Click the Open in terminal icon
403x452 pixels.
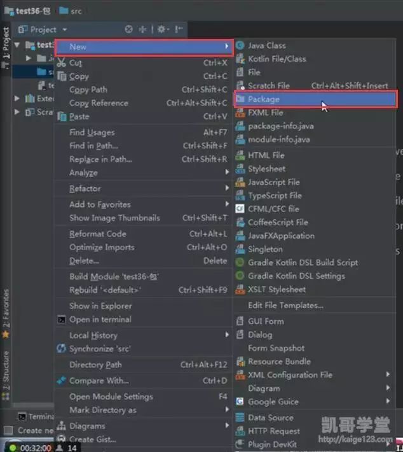tap(61, 320)
